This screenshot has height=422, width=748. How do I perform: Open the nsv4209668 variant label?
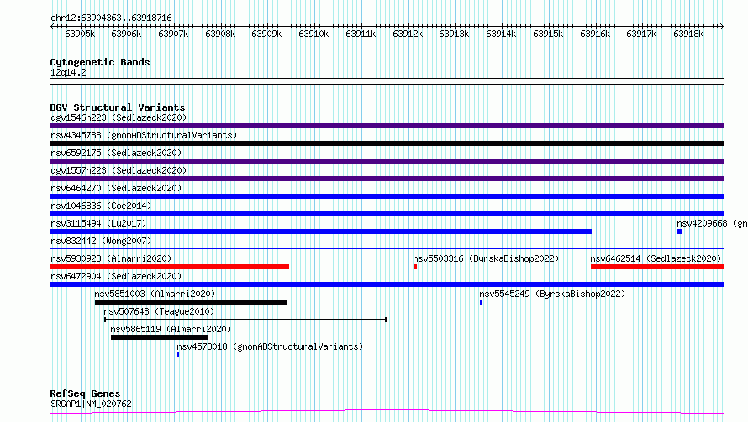pyautogui.click(x=712, y=223)
